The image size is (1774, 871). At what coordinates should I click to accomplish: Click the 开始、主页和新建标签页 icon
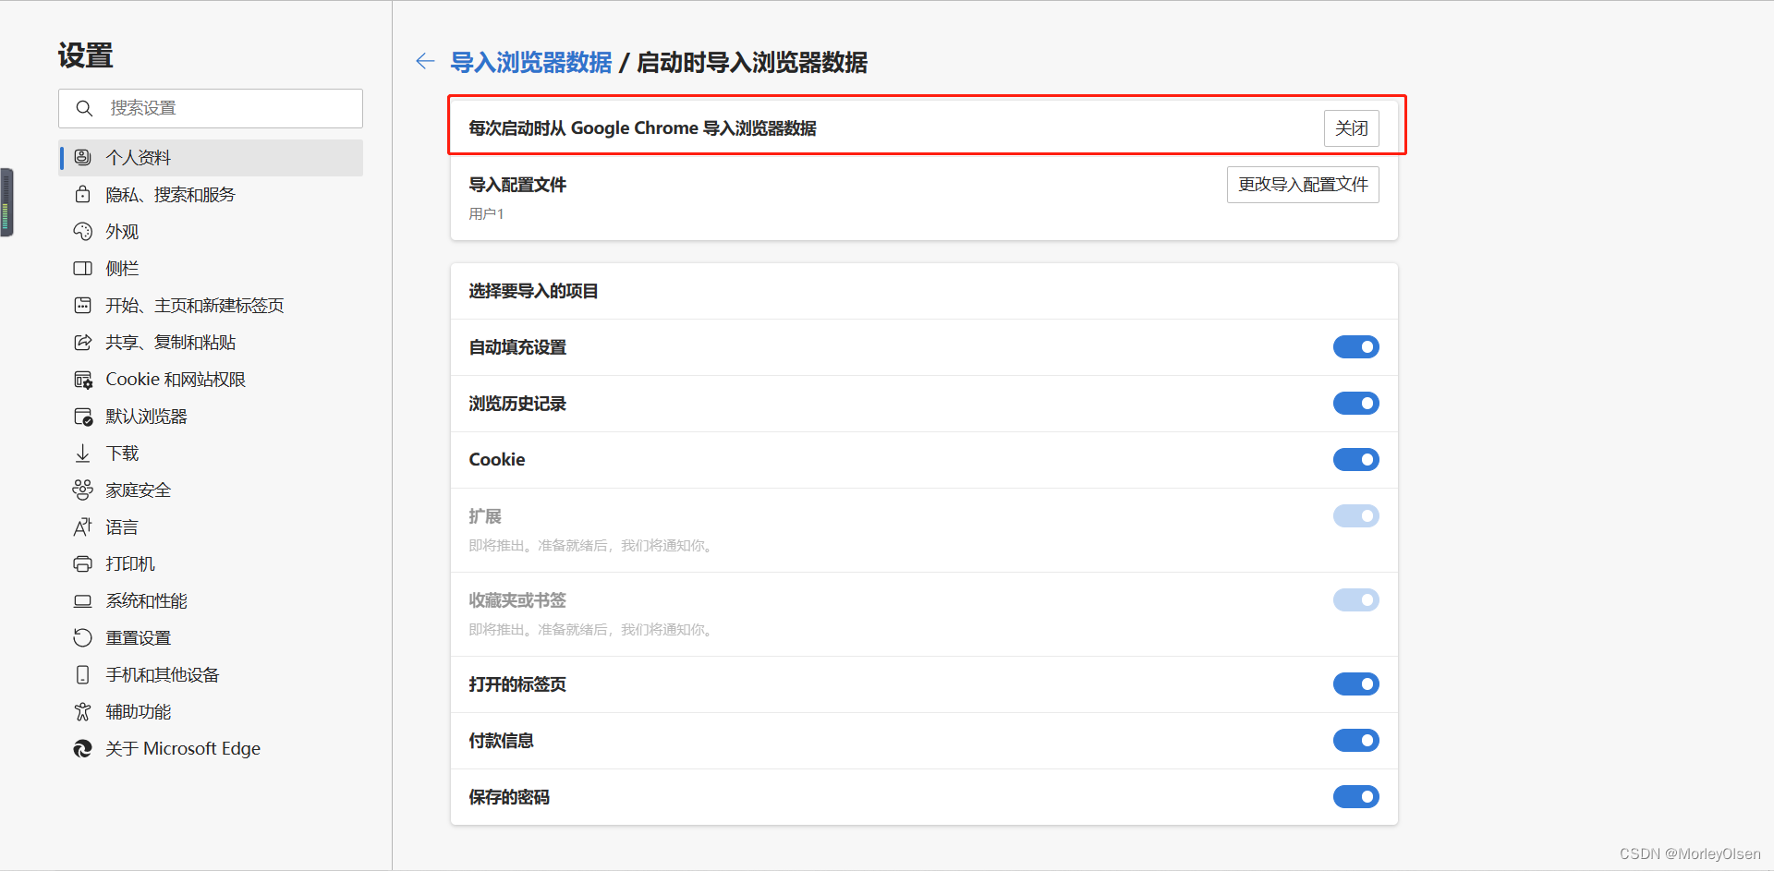[82, 305]
